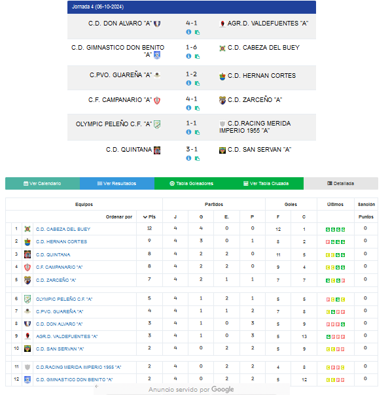Viewport: 390px width, 395px height.
Task: Open Olympic Peleño C.F. "A" team link
Action: click(x=64, y=299)
